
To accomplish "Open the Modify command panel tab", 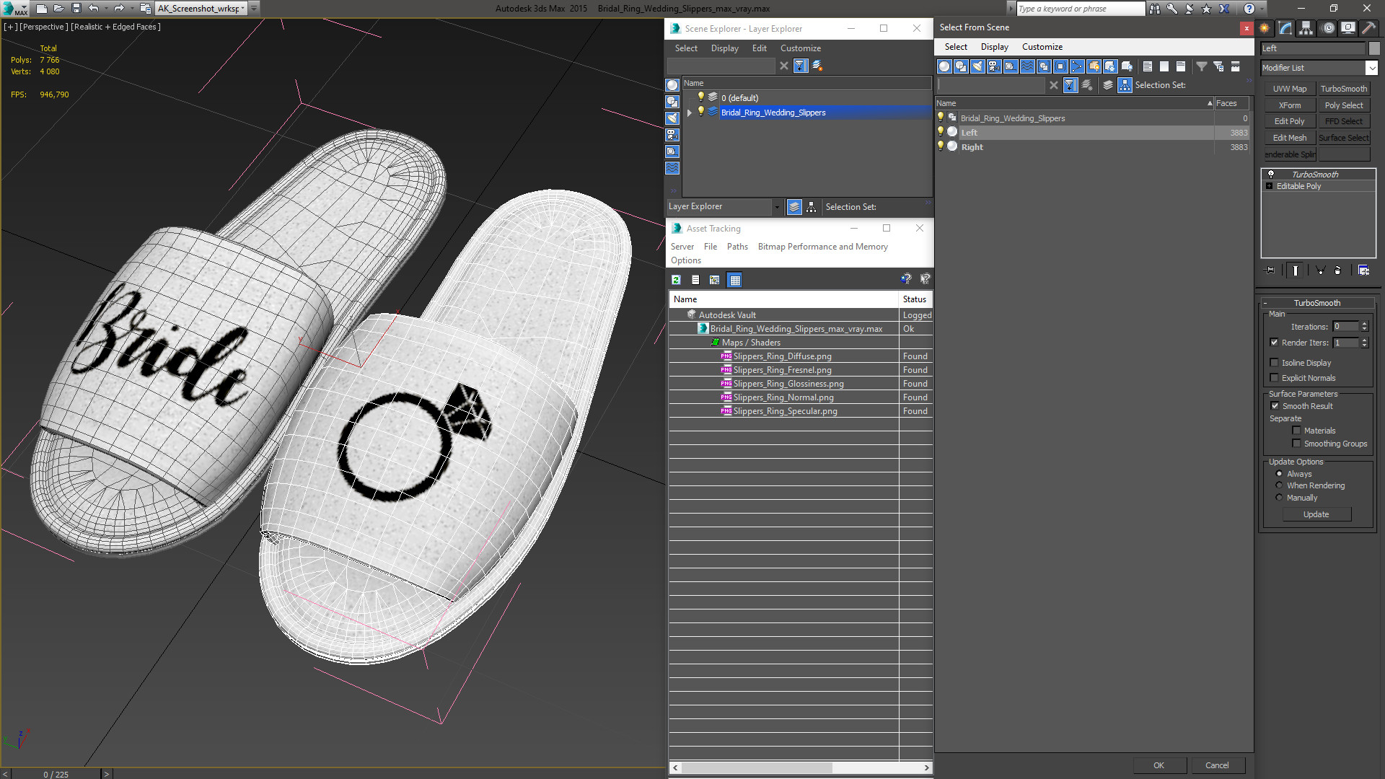I will (x=1285, y=28).
